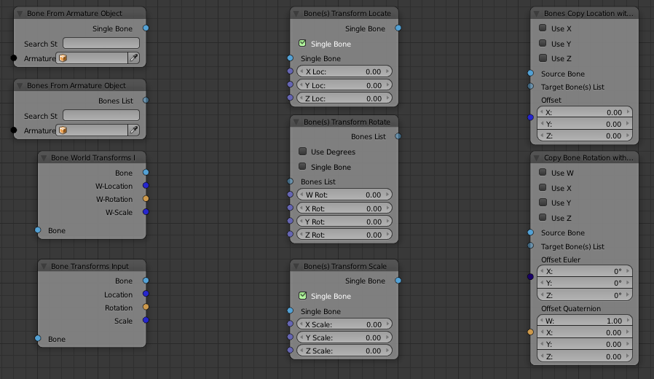
Task: Click the Y Loc value field
Action: pos(344,85)
